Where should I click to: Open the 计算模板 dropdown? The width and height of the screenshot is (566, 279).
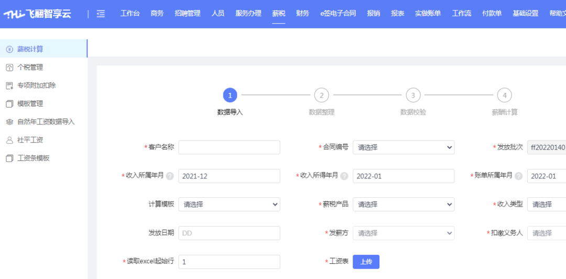(229, 204)
